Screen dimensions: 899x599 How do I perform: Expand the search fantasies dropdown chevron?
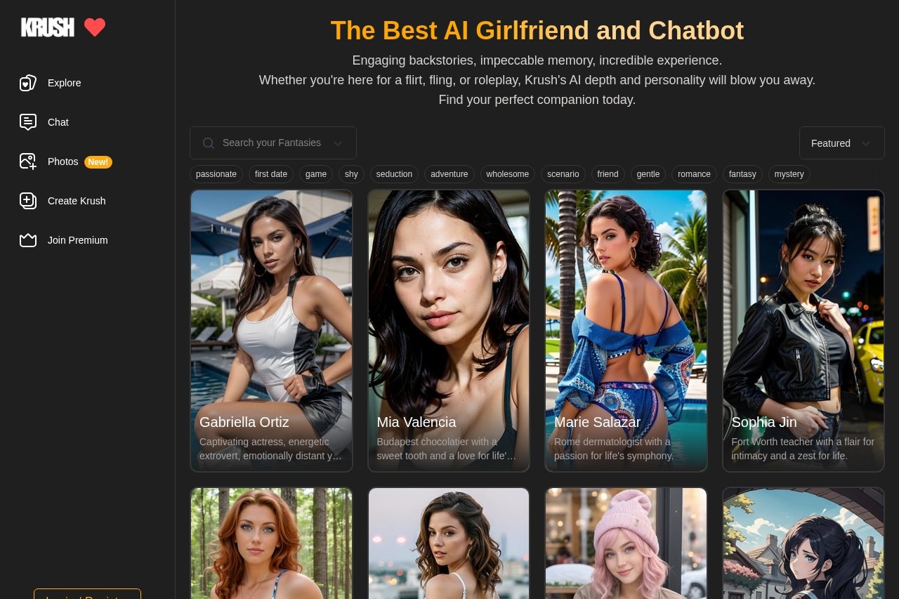[338, 143]
